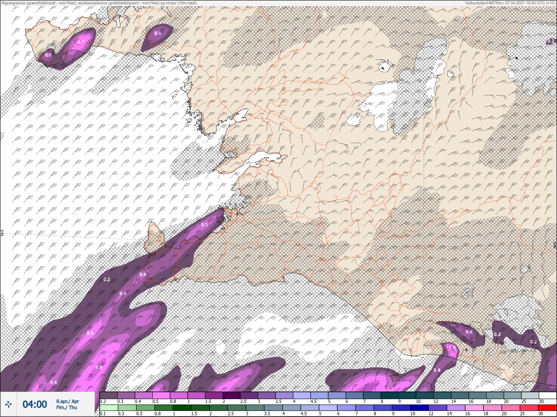Click the 0.7 precipitation value on the map
557x417 pixels.
[81, 42]
